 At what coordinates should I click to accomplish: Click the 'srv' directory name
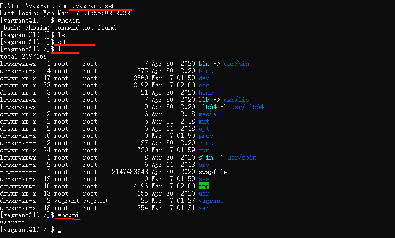coord(204,165)
